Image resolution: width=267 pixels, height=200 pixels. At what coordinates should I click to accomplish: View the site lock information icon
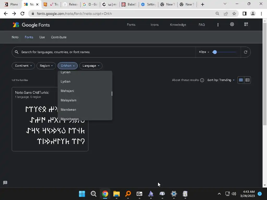33,14
